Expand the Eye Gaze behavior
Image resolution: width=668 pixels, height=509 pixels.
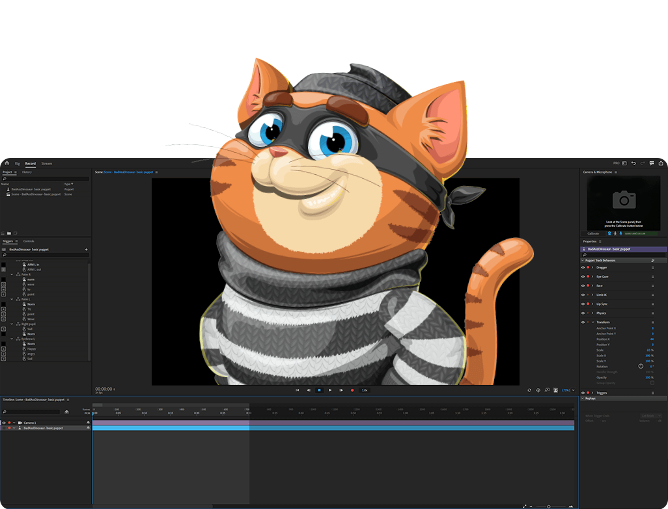[592, 276]
